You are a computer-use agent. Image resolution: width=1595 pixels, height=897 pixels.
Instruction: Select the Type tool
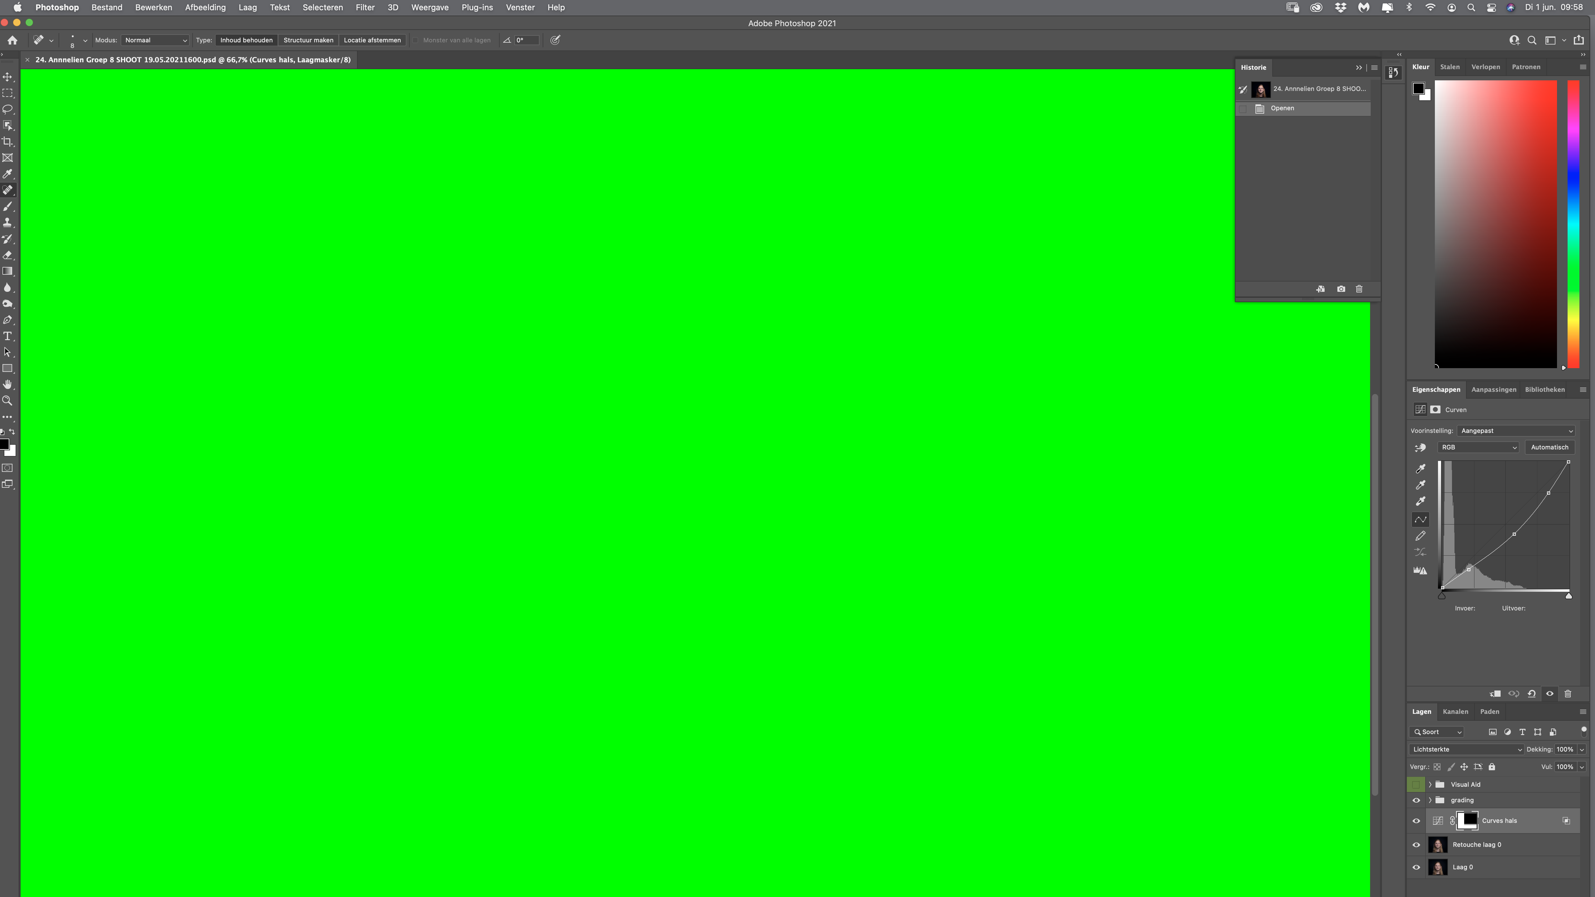8,336
